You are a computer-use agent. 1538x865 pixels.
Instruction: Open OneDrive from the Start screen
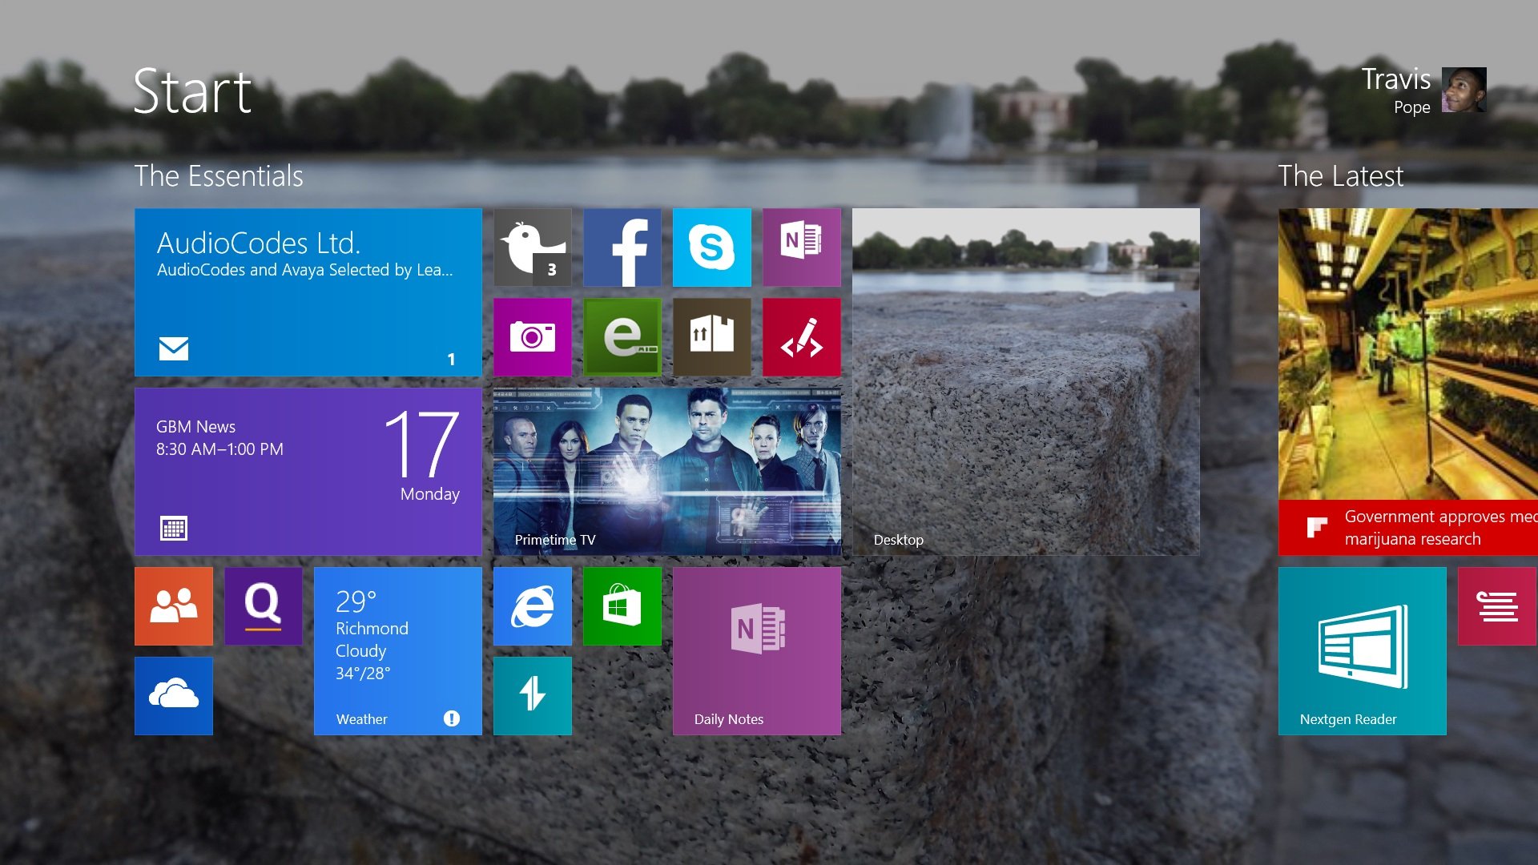173,695
